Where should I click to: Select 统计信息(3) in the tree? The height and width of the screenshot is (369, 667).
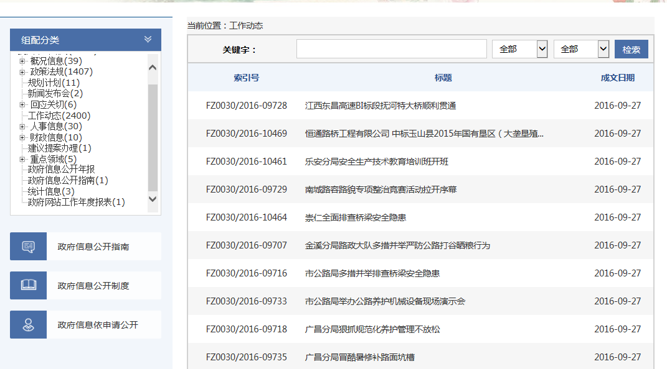point(51,191)
